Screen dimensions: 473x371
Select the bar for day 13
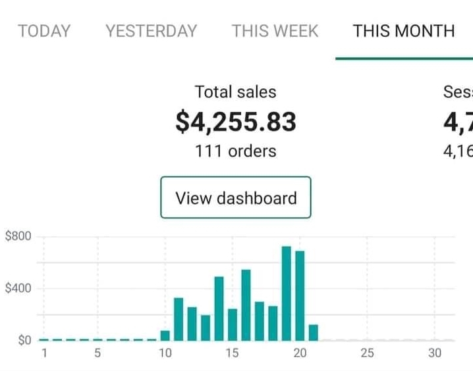tap(206, 328)
